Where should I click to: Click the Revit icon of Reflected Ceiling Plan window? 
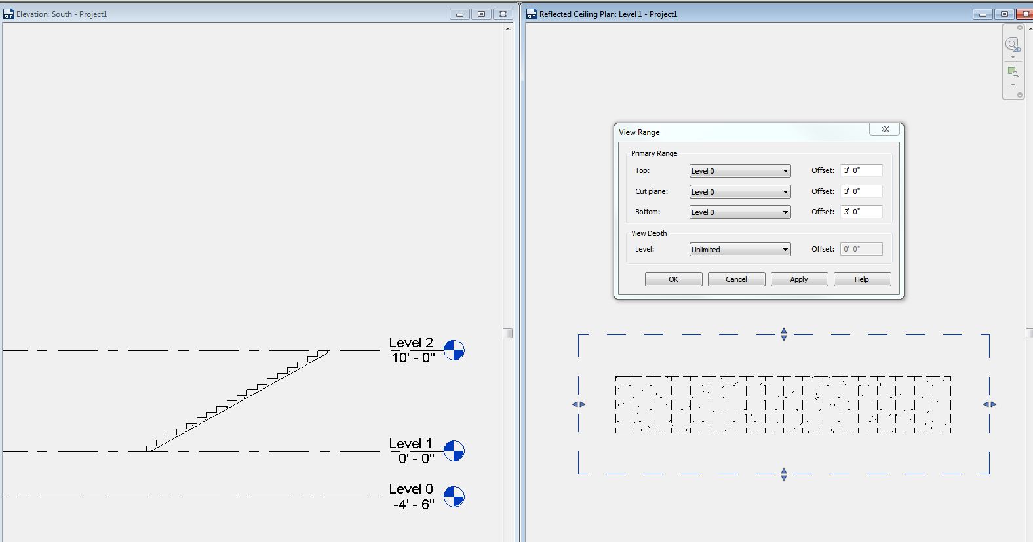(532, 14)
